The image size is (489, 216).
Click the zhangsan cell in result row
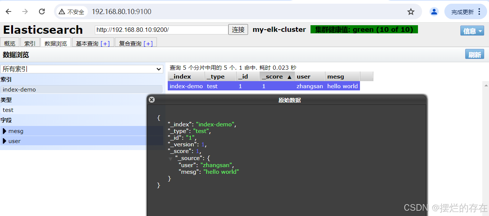click(310, 86)
